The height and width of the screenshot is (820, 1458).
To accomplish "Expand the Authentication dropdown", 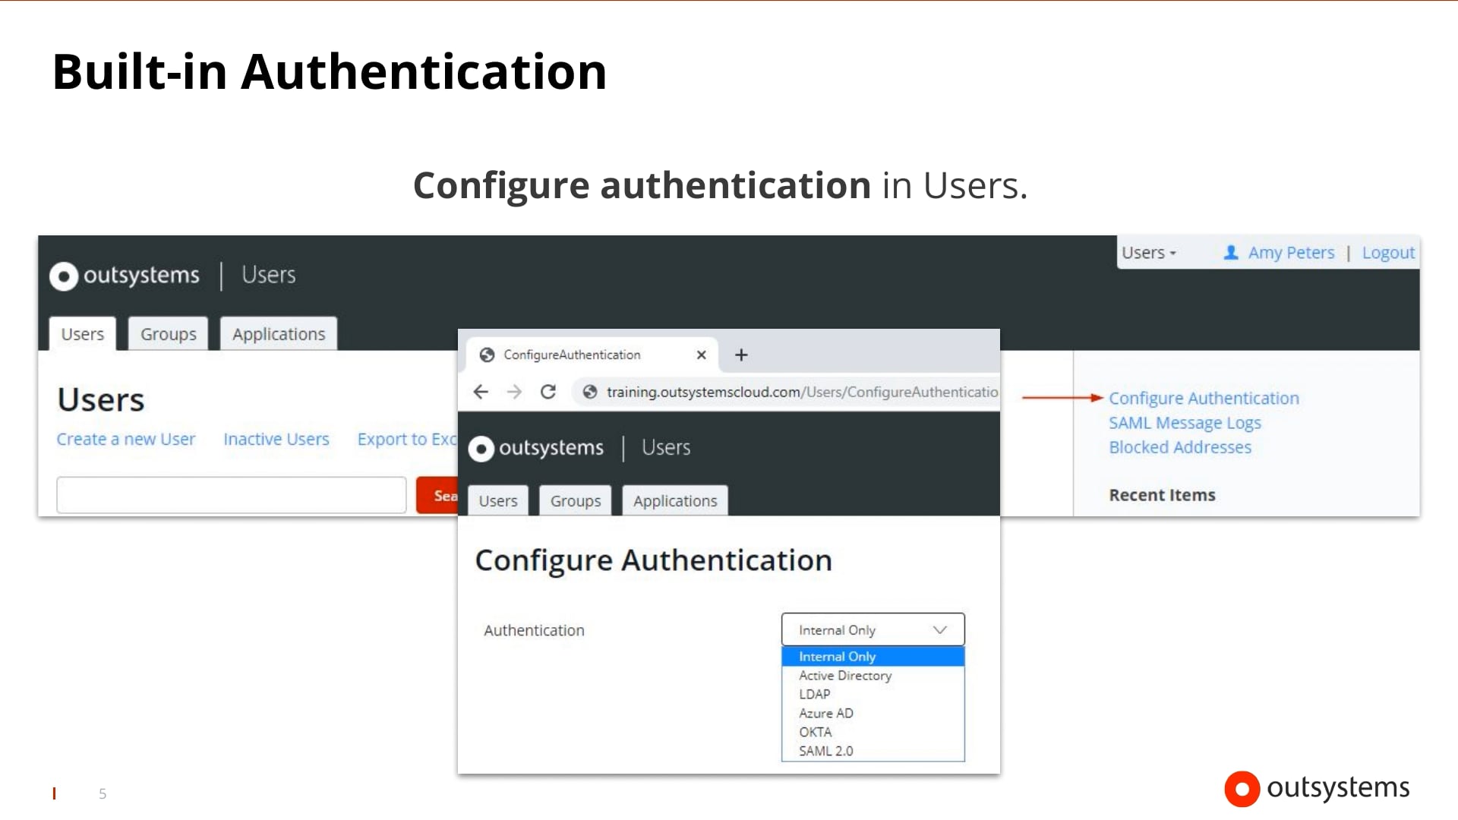I will pyautogui.click(x=873, y=630).
